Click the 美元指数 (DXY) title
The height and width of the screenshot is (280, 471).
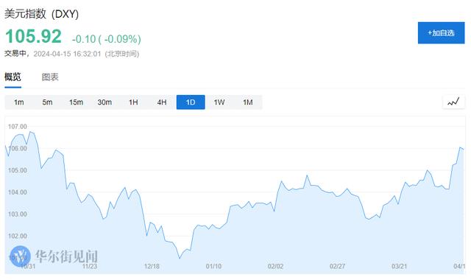coord(41,14)
